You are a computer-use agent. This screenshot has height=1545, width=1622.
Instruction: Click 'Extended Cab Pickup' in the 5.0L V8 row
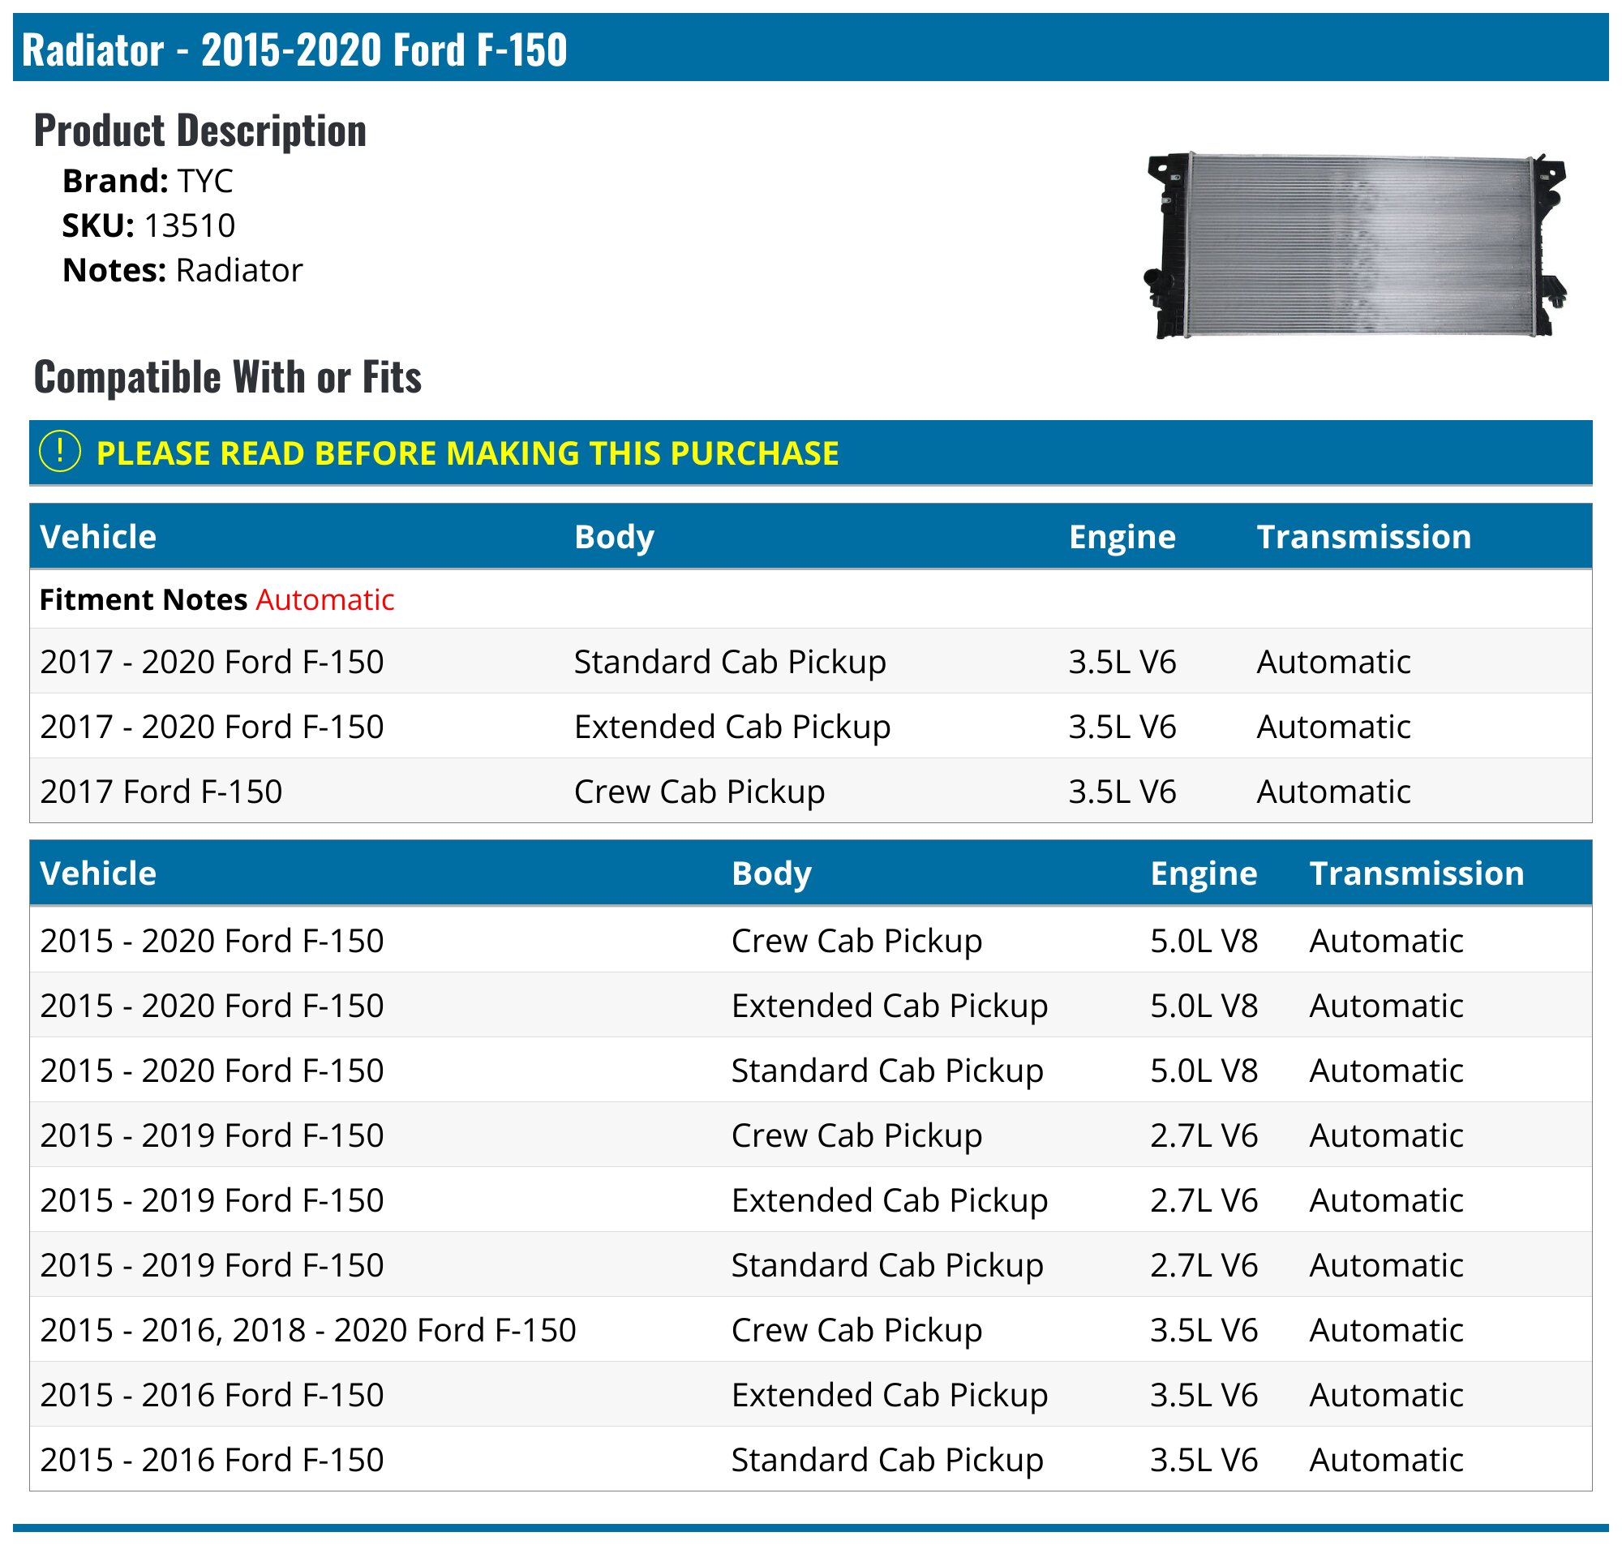[x=889, y=1006]
